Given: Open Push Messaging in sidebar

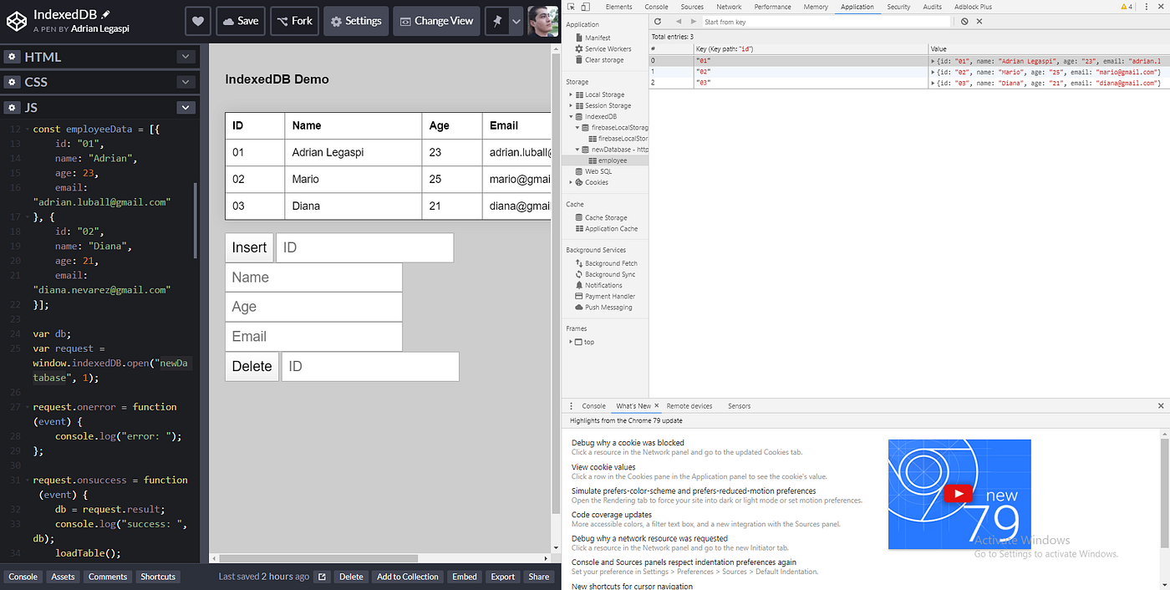Looking at the screenshot, I should point(608,307).
